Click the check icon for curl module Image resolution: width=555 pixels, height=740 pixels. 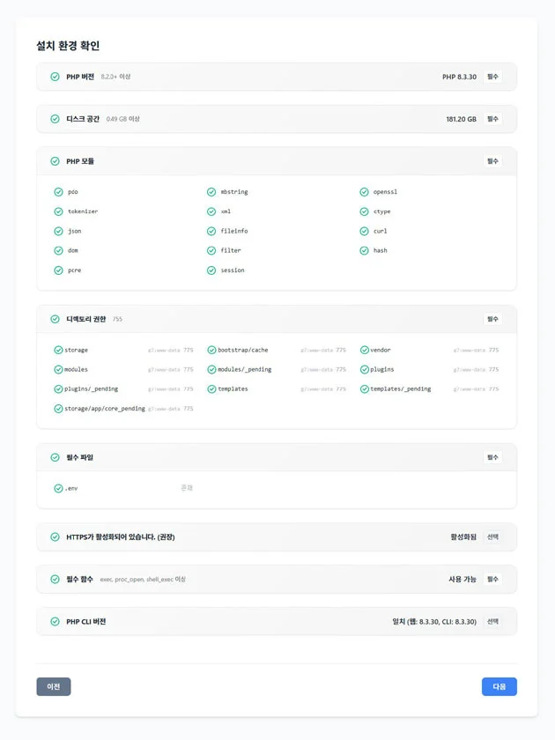[x=365, y=231]
